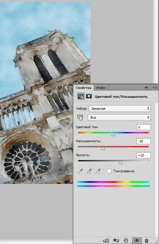Screen dimensions: 159x244
Task: Collapse the panel with double arrows
Action: click(x=146, y=87)
